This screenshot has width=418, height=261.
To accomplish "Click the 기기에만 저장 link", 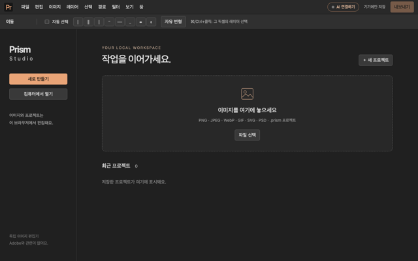I will click(374, 7).
